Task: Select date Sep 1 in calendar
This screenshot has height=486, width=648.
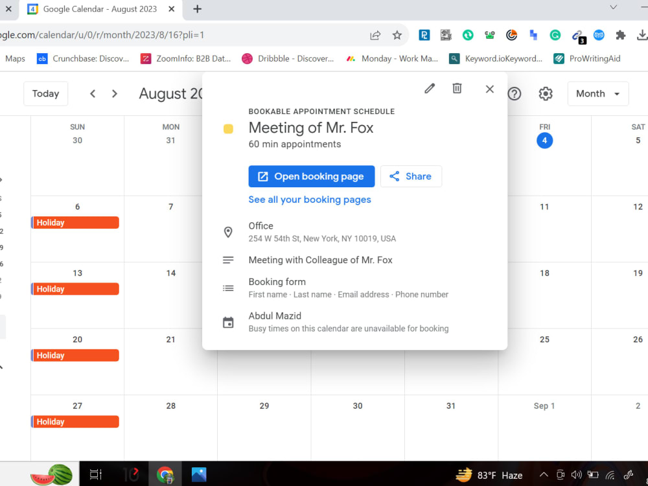Action: (x=544, y=406)
